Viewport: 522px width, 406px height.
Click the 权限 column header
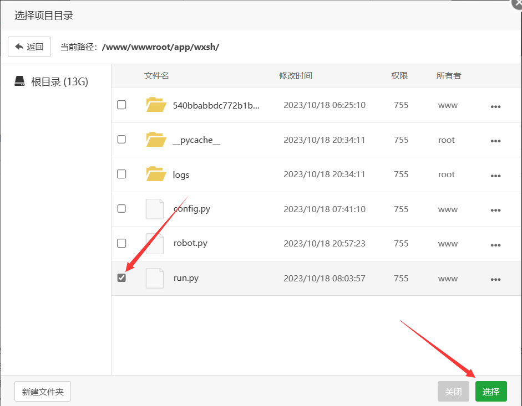click(399, 75)
